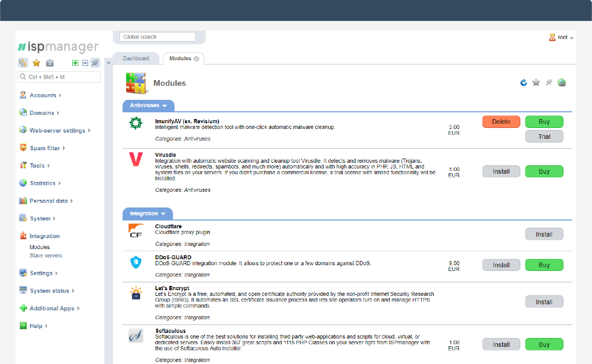This screenshot has height=364, width=592.
Task: Open the root user dropdown
Action: (565, 37)
